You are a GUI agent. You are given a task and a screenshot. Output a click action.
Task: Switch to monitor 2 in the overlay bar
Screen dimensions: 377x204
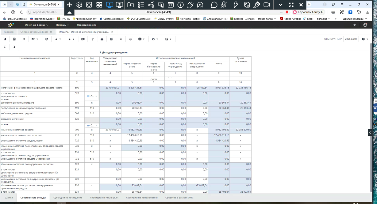(120, 5)
